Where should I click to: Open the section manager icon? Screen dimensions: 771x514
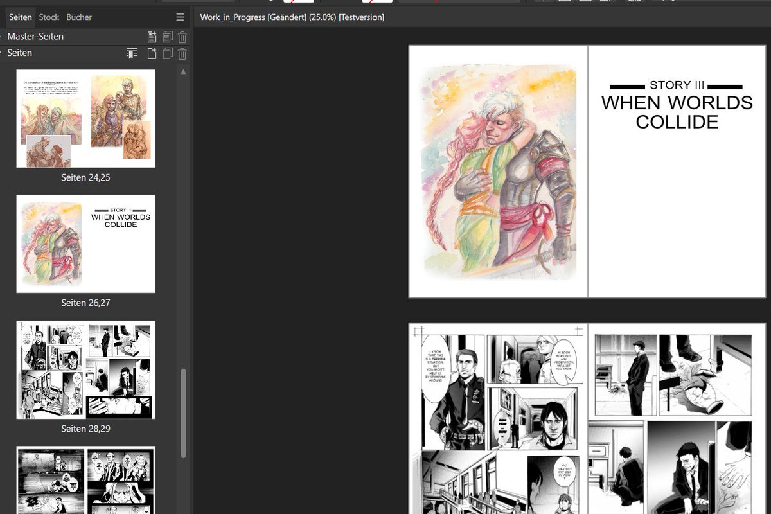132,54
